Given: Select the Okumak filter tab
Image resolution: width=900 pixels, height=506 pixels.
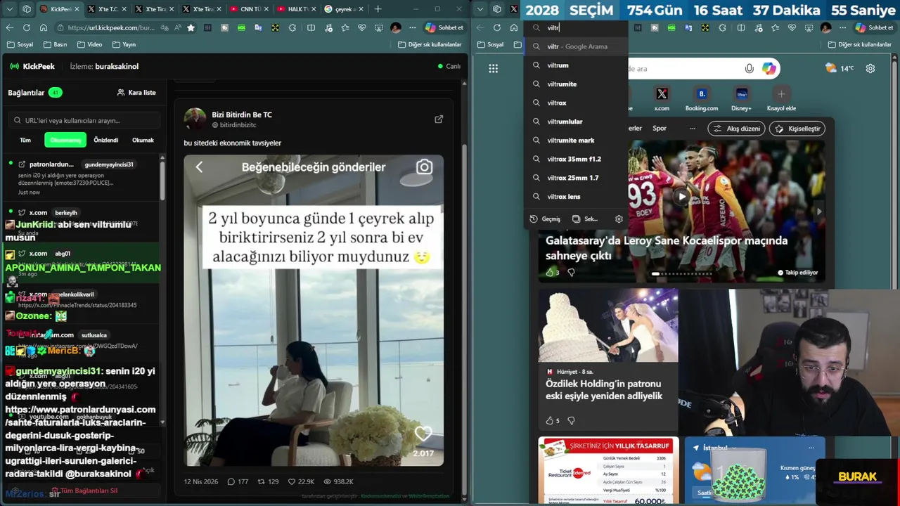Looking at the screenshot, I should coord(143,140).
